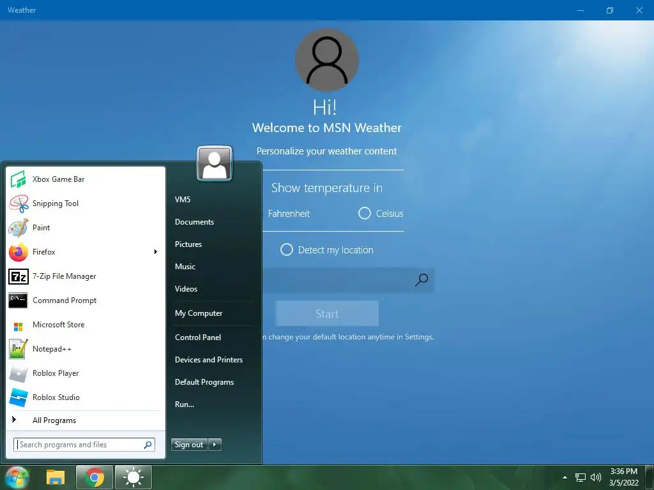Viewport: 654px width, 490px height.
Task: Click the location search magnifier in Weather
Action: (x=422, y=279)
